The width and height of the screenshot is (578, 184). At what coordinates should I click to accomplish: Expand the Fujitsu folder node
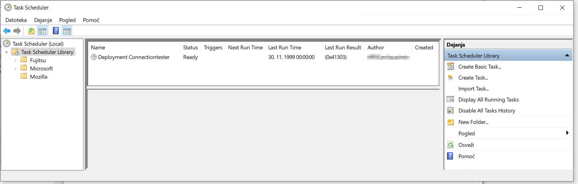point(15,60)
